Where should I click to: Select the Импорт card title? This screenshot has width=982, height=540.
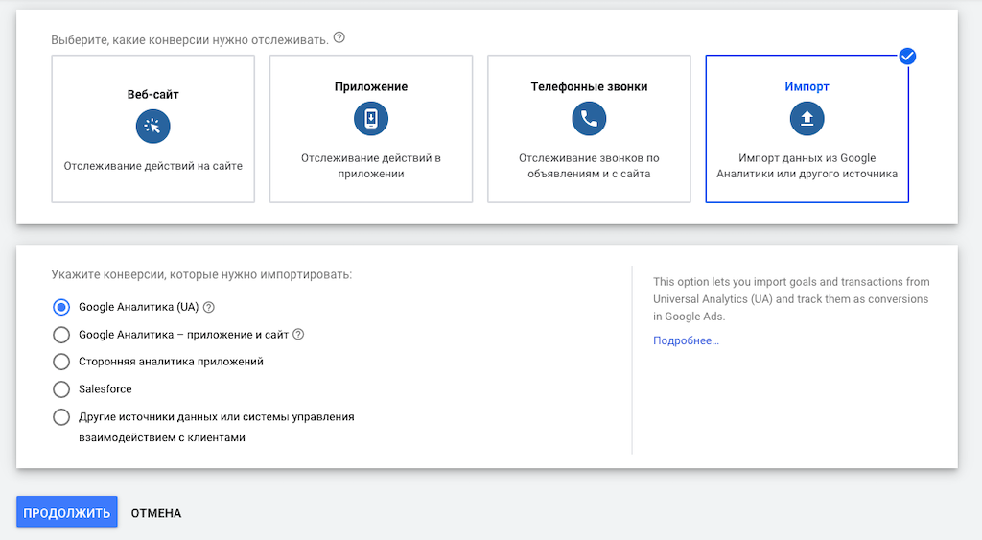coord(807,87)
